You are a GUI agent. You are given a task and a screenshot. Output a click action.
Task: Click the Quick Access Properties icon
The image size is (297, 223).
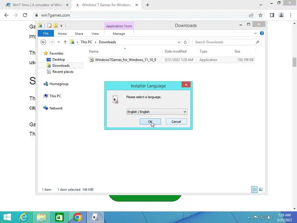(x=50, y=26)
